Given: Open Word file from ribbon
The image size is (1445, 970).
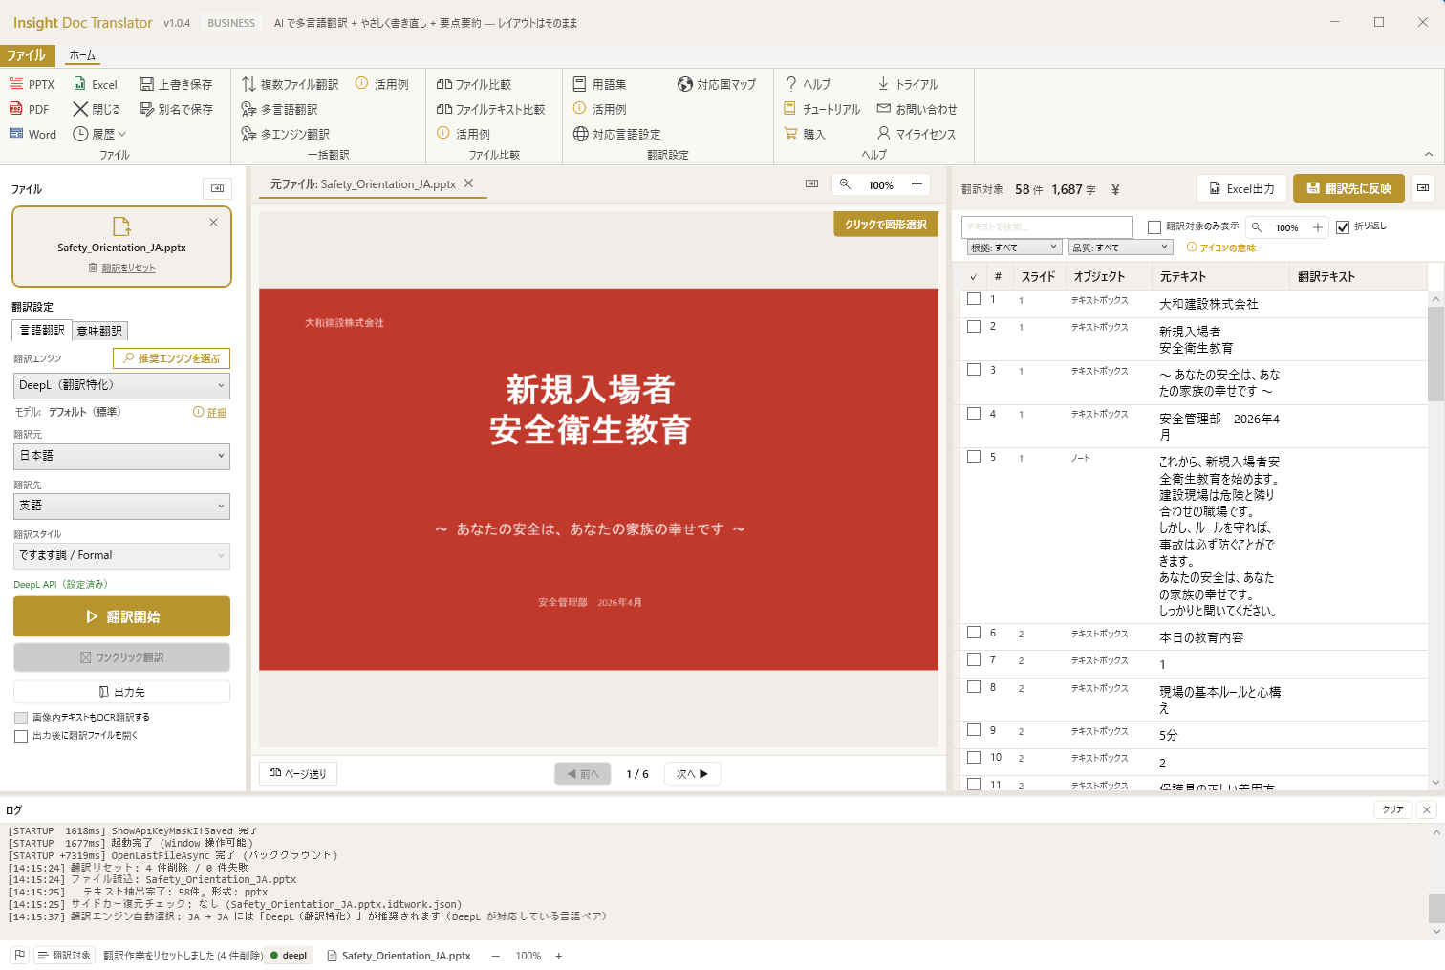Looking at the screenshot, I should (32, 134).
